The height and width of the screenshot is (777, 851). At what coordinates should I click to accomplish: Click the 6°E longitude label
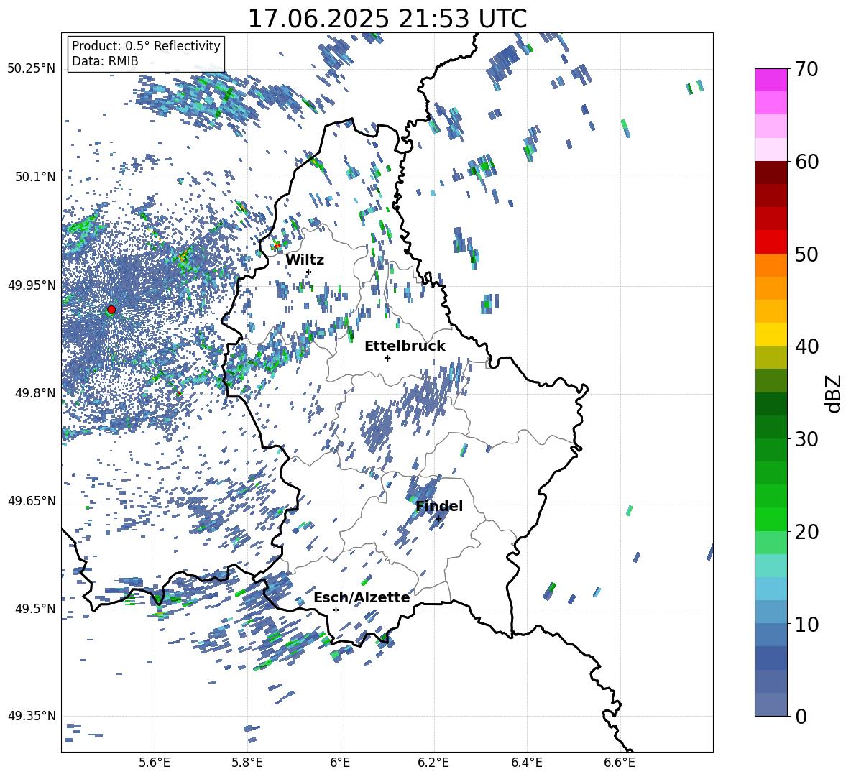pyautogui.click(x=340, y=763)
